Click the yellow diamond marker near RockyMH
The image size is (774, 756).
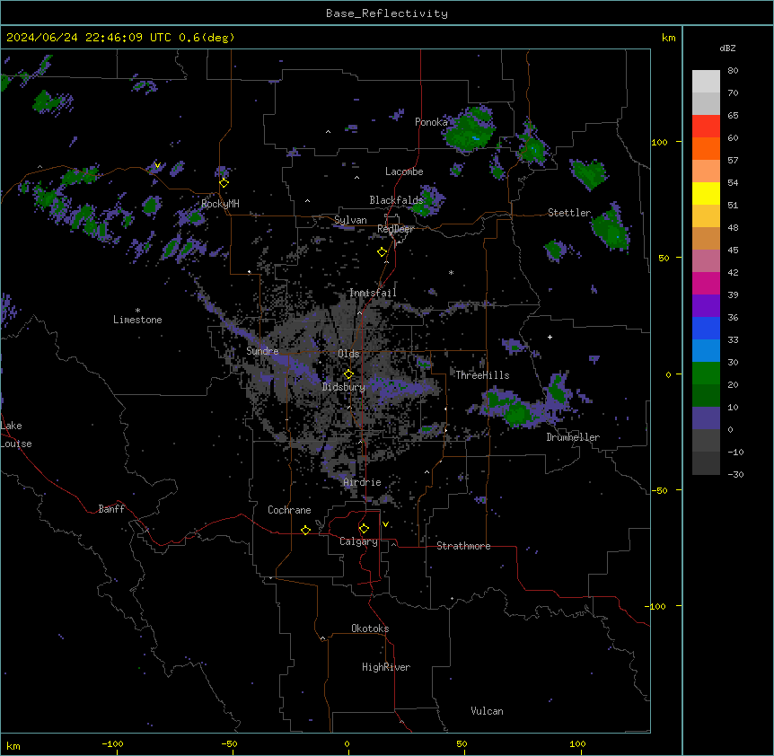tap(224, 183)
